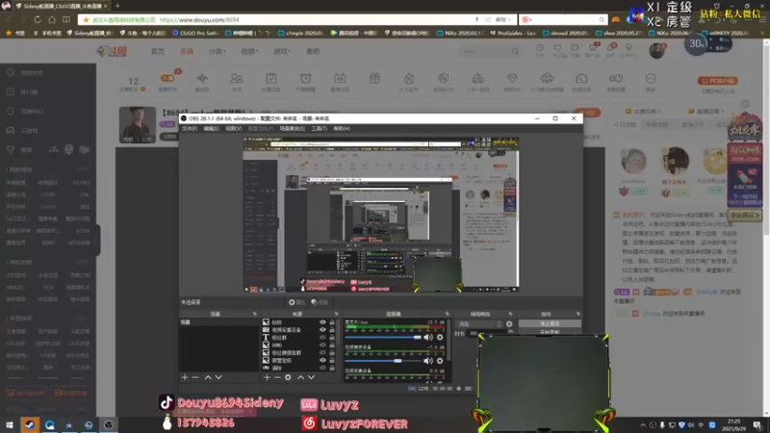Open 视图(V) menu in OBS

click(234, 129)
